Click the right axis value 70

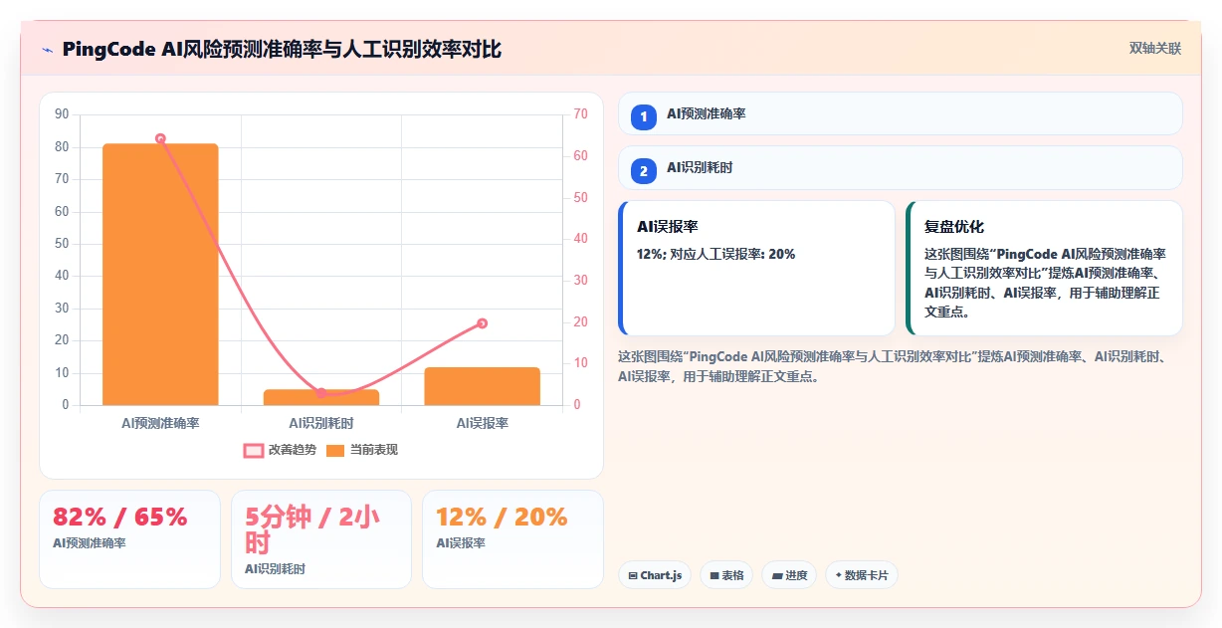click(581, 114)
